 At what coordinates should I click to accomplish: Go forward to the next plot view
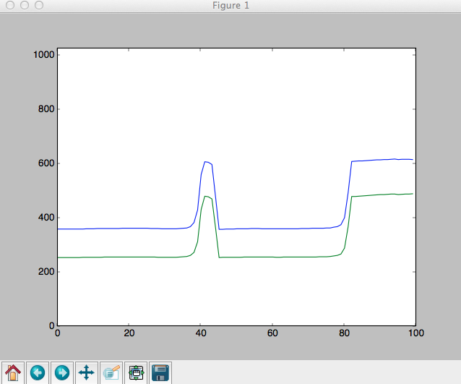[x=62, y=372]
